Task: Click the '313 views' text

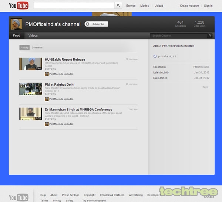Action: [50, 119]
